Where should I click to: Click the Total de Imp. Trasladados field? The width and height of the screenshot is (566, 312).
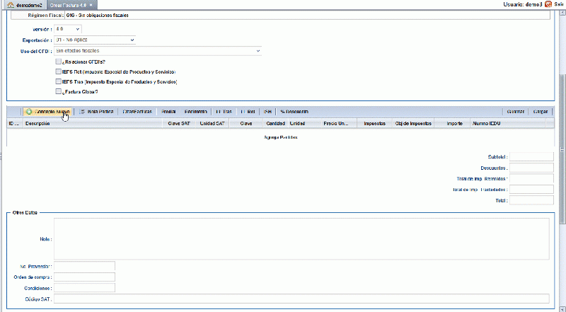click(x=531, y=190)
